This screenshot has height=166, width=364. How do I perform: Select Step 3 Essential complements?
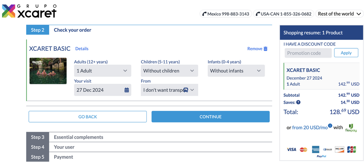78,137
